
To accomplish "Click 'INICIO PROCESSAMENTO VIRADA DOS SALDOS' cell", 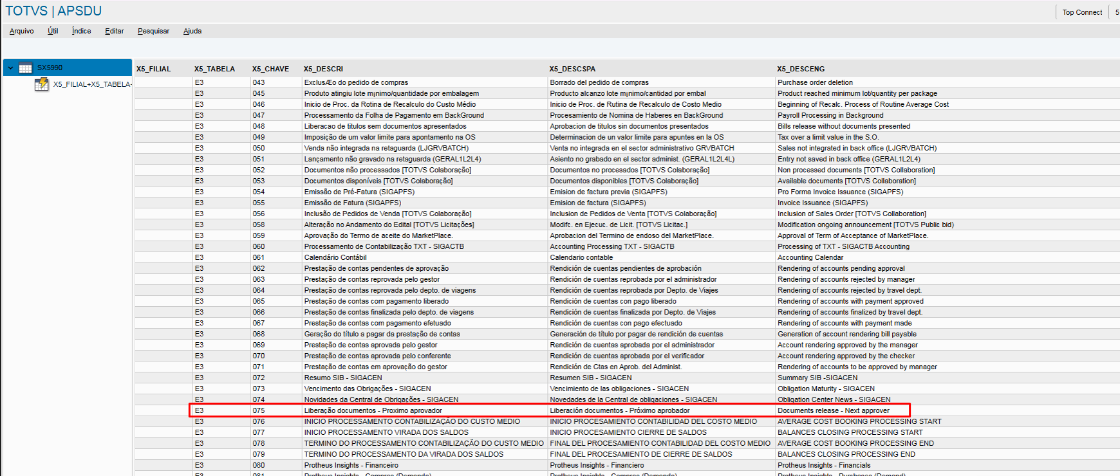I will click(425, 432).
